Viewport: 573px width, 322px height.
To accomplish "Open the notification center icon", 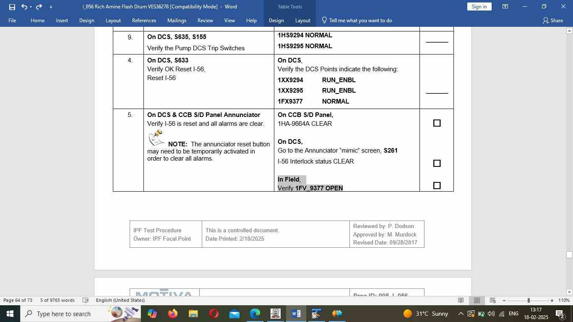I will 560,314.
